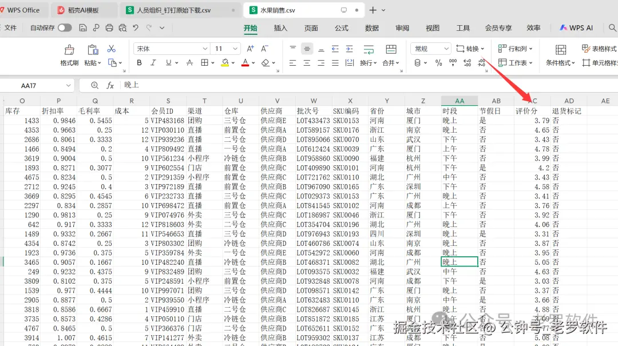Image resolution: width=618 pixels, height=346 pixels.
Task: Decrease indent icon
Action: click(x=335, y=49)
